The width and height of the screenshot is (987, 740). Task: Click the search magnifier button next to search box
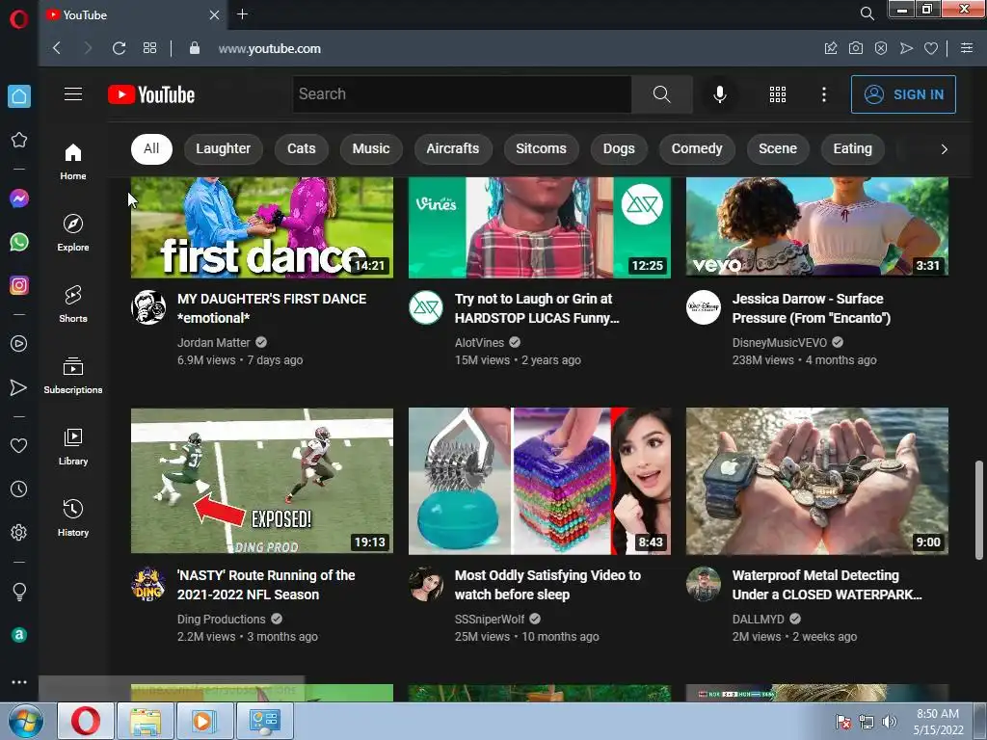pos(661,94)
